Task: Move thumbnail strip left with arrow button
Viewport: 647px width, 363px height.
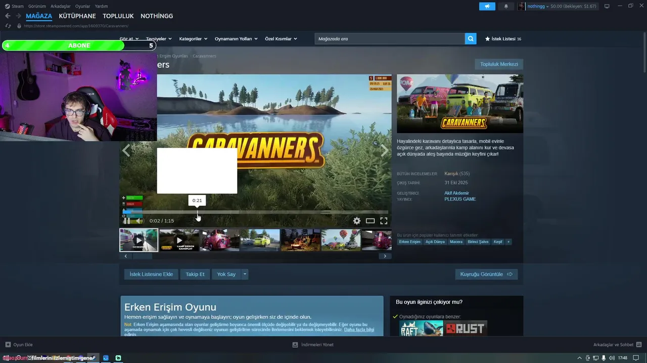Action: pos(126,256)
